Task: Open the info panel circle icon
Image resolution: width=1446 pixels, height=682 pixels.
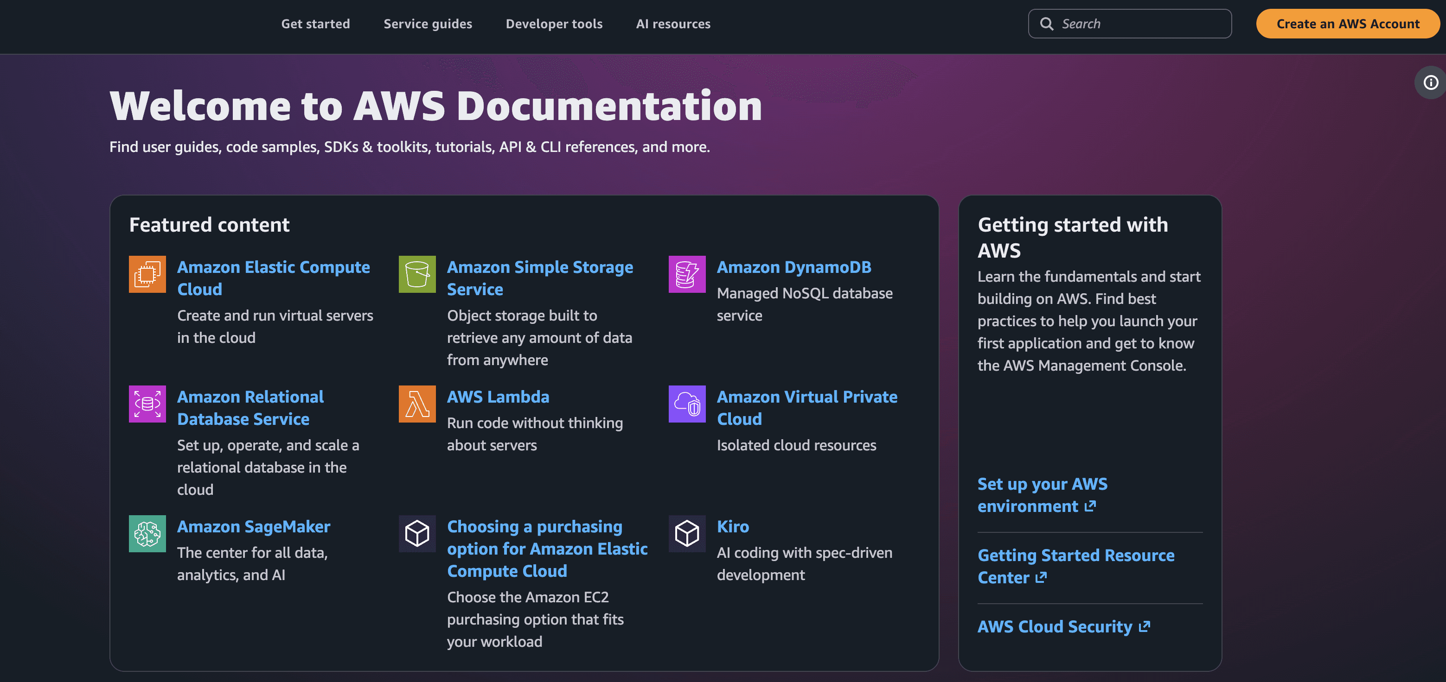Action: pyautogui.click(x=1431, y=82)
